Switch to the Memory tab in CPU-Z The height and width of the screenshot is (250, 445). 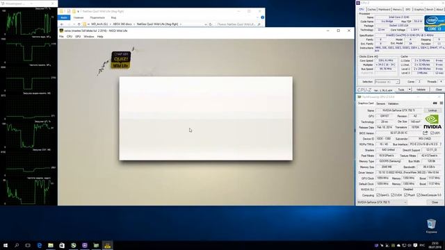(x=397, y=9)
